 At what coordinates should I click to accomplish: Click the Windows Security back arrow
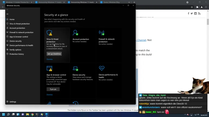[7, 10]
